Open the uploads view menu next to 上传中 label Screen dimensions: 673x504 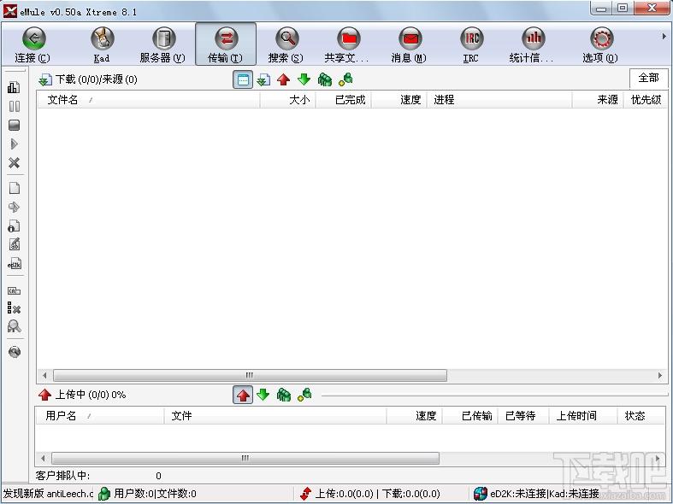click(x=44, y=395)
